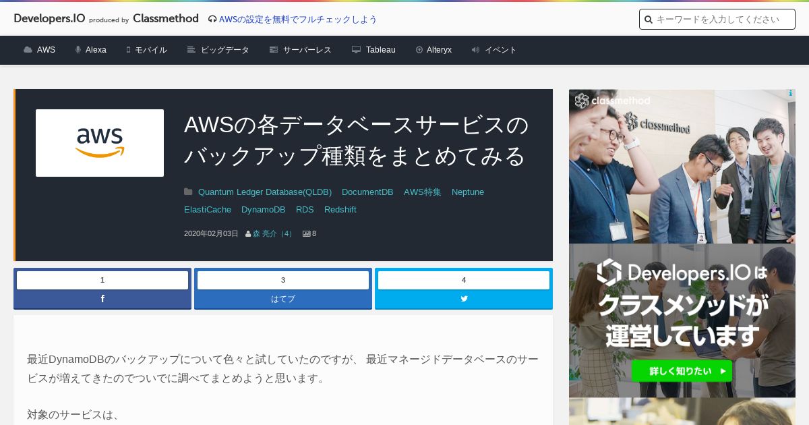Click the article title AWSの各データベースサービス
809x425 pixels.
click(357, 140)
